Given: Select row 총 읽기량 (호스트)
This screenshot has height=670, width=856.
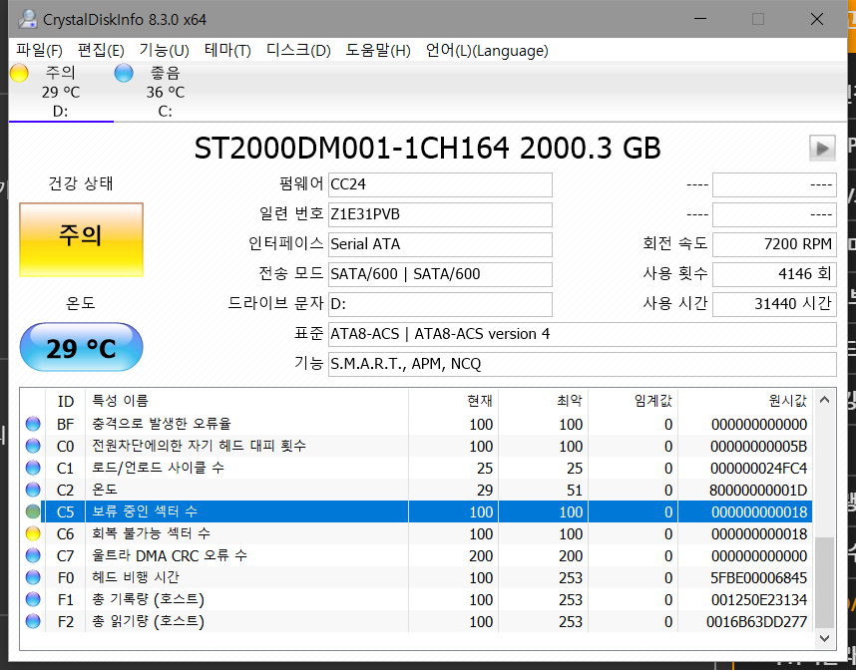Looking at the screenshot, I should 417,621.
